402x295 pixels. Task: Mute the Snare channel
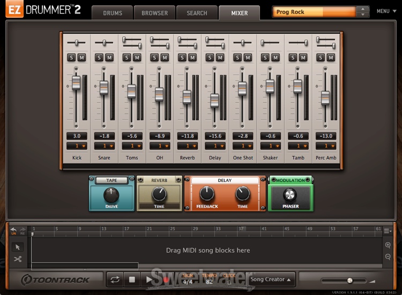pyautogui.click(x=109, y=57)
